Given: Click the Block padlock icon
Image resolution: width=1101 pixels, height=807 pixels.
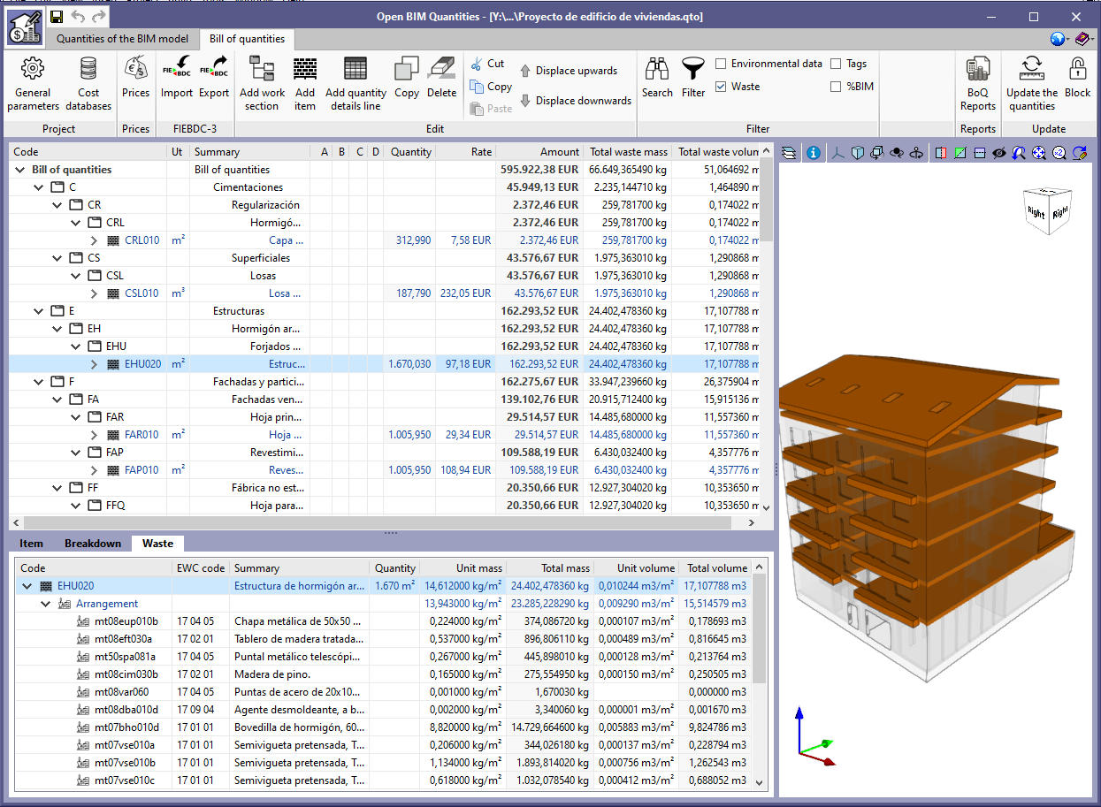Looking at the screenshot, I should coord(1077,78).
